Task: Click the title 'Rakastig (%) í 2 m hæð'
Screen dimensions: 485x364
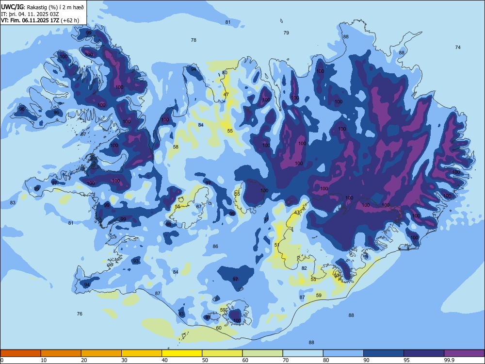Action: (56, 7)
